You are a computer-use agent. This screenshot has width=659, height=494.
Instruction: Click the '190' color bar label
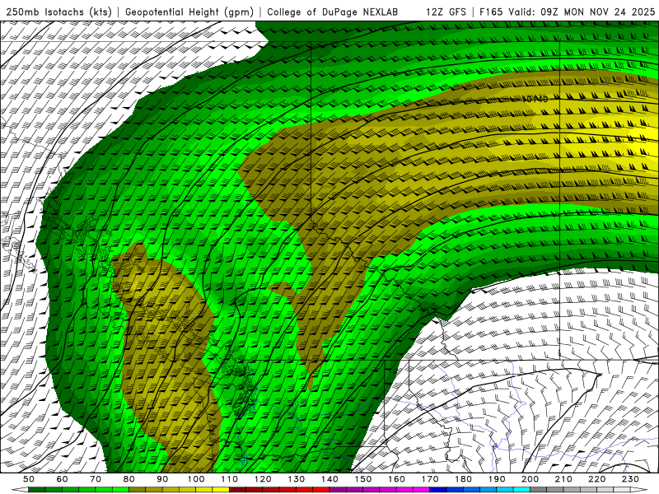497,479
